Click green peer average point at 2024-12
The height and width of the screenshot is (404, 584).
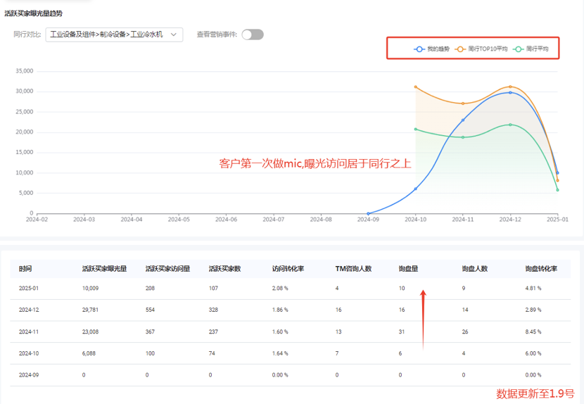pos(510,125)
